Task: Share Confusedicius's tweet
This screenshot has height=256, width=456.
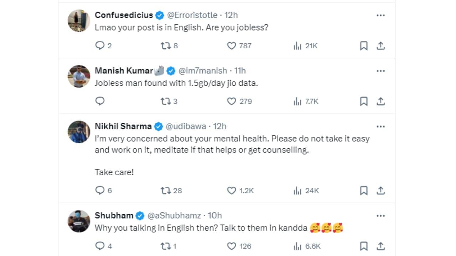Action: [380, 46]
